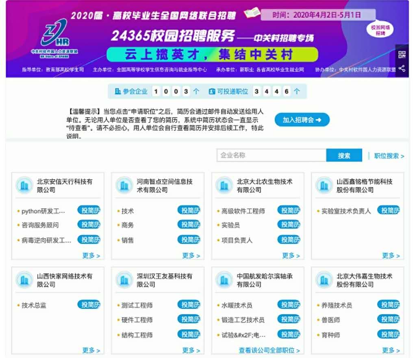
Task: Click the logo icon of 山西快家网络技术有限公司
Action: [24, 280]
